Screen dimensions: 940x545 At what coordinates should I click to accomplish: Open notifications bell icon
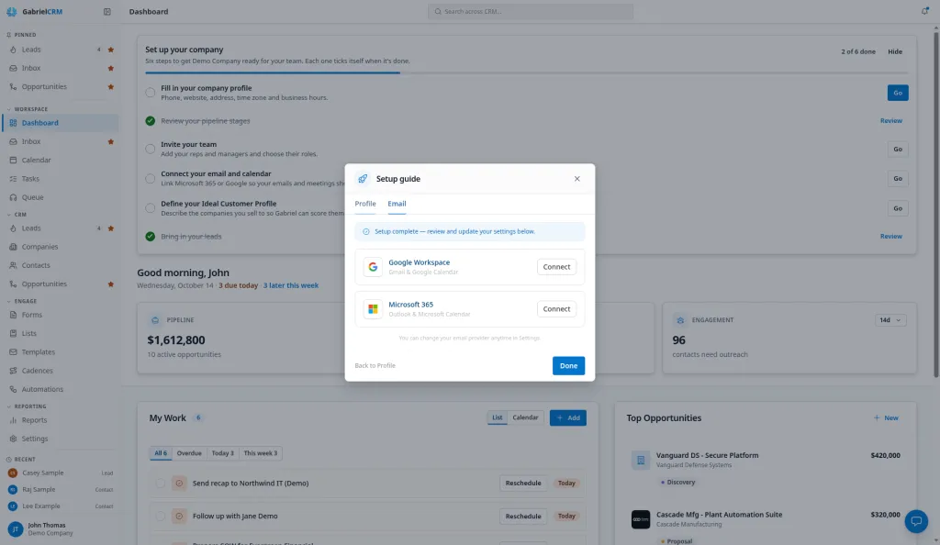[x=924, y=11]
